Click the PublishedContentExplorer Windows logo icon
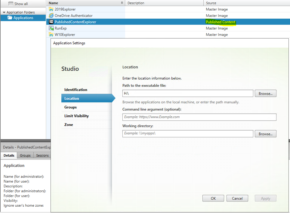Viewport: 290px width, 213px height. pyautogui.click(x=51, y=22)
